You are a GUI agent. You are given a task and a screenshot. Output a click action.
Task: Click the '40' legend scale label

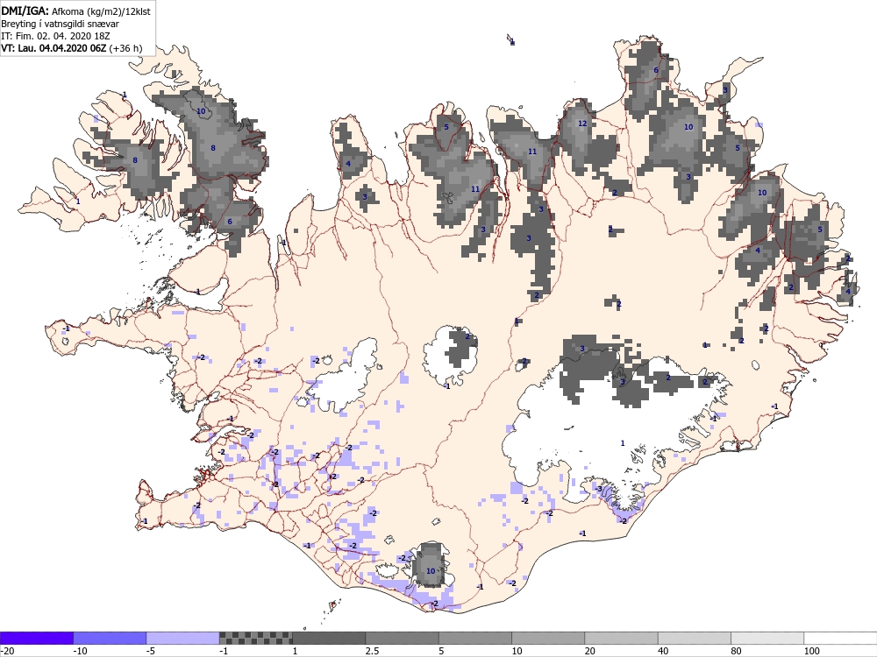click(663, 652)
